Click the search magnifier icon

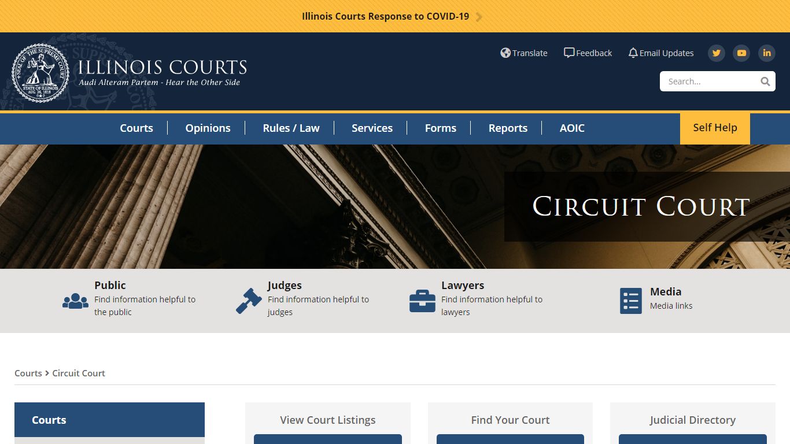[765, 82]
